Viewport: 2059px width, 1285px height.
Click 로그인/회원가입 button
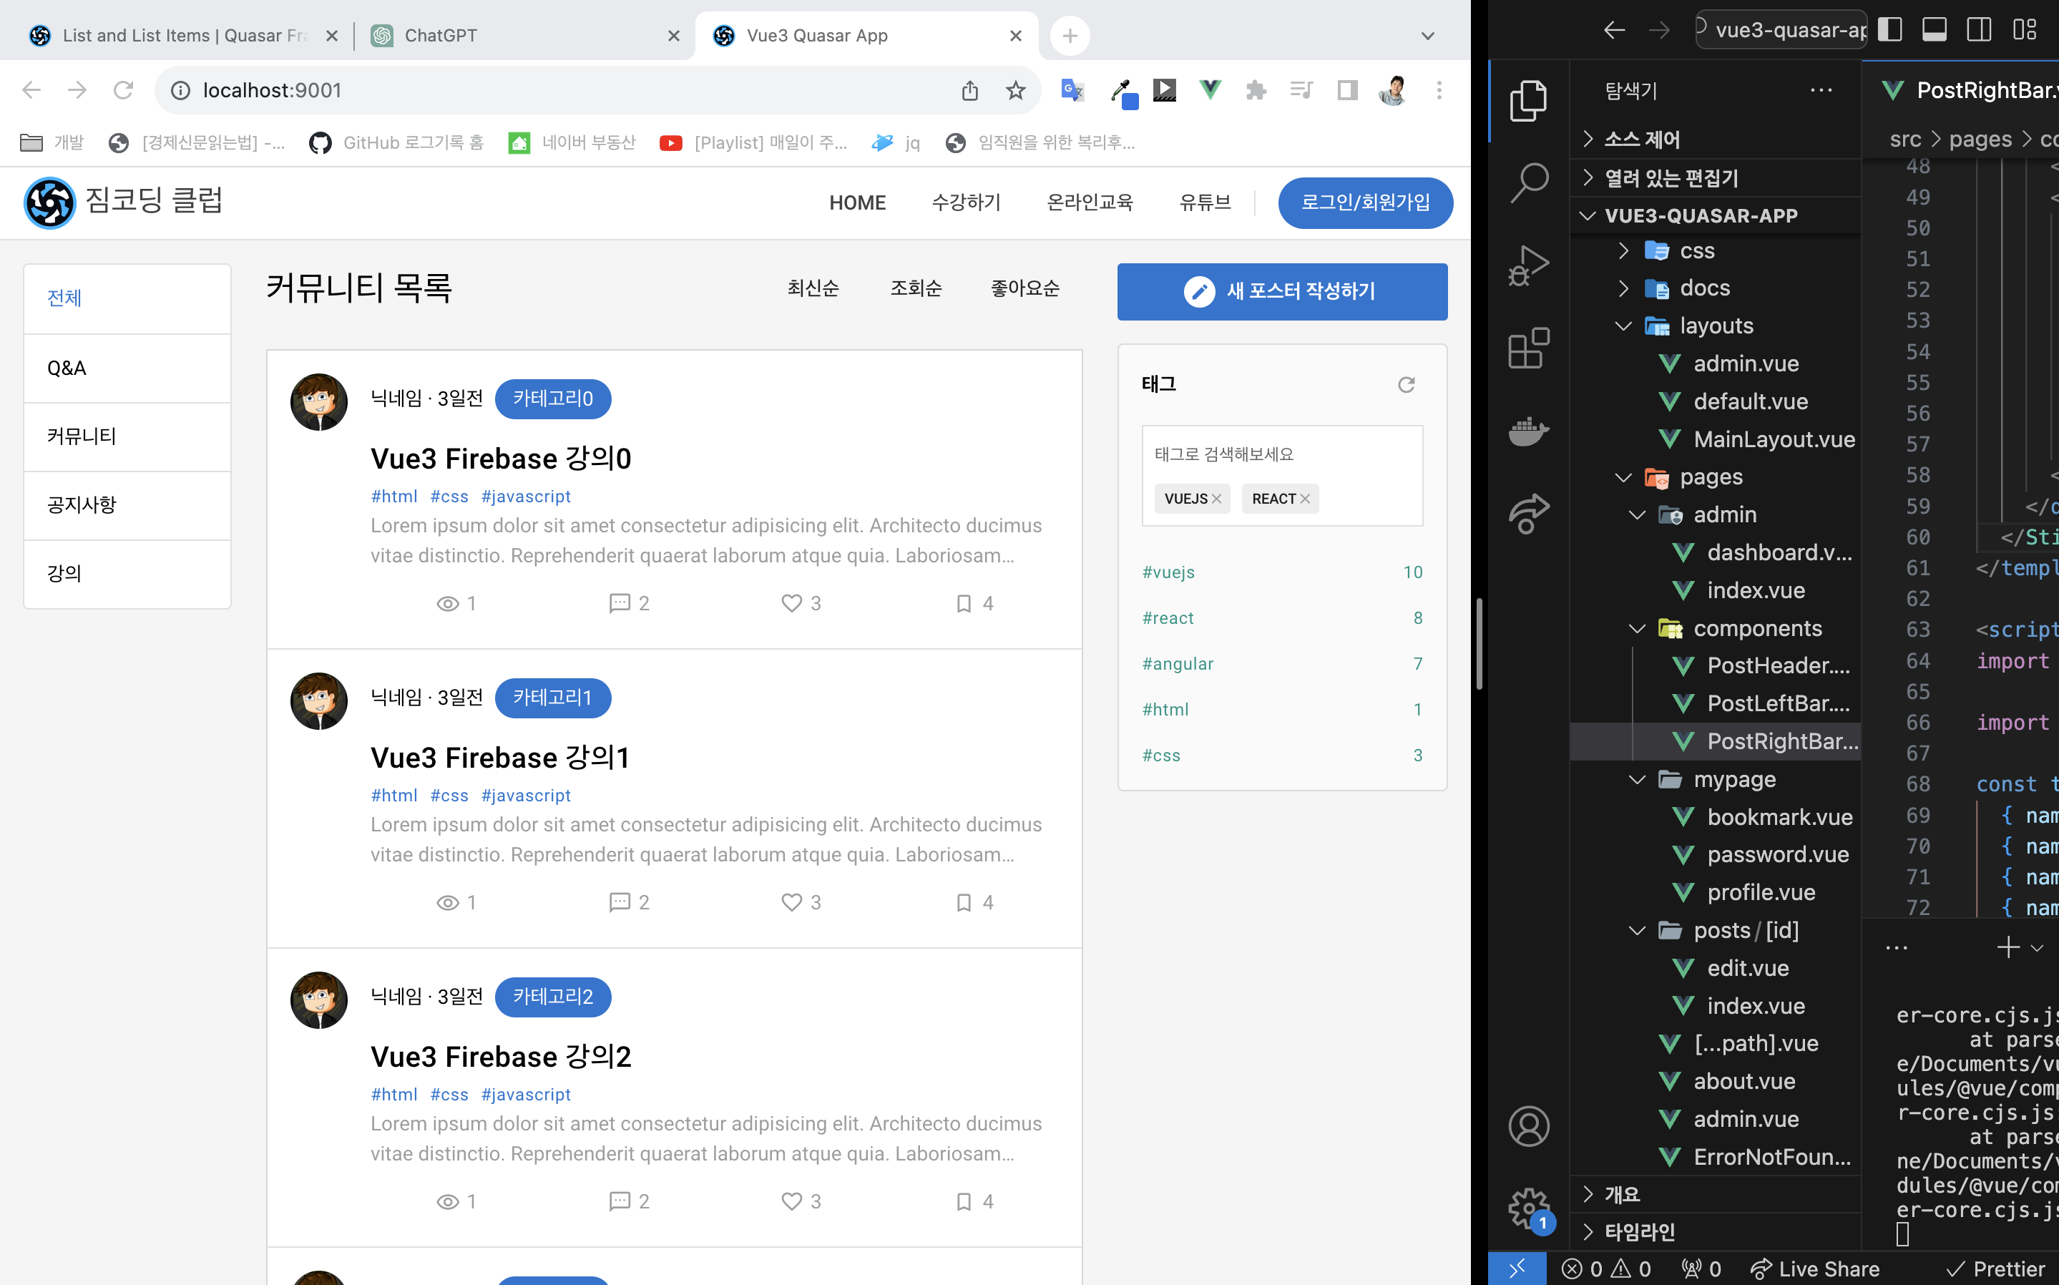1365,203
